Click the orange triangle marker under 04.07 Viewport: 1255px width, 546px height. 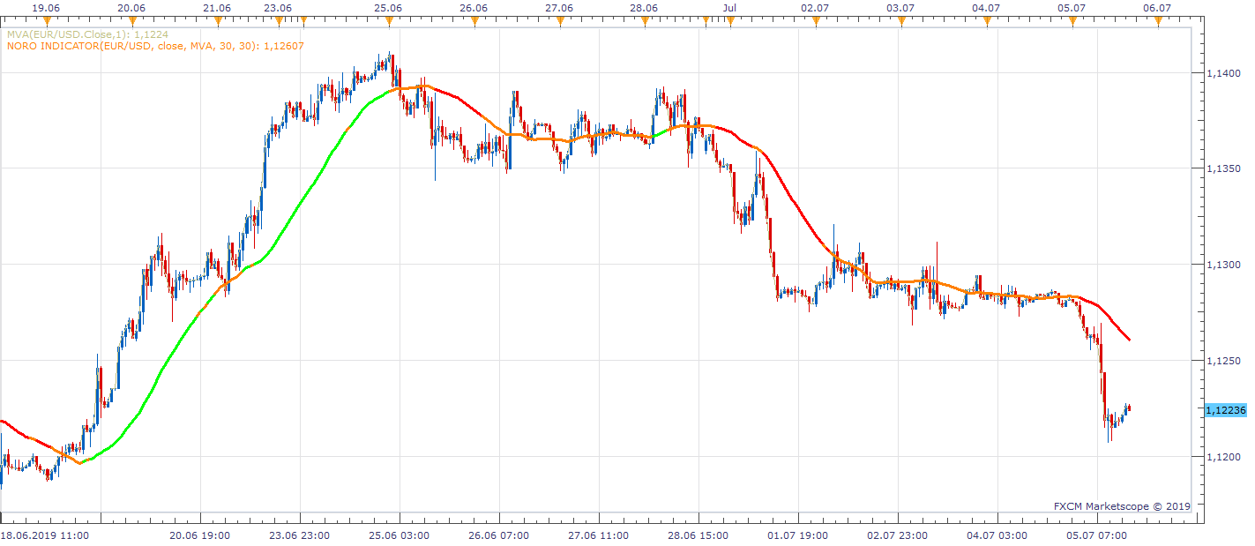[987, 19]
